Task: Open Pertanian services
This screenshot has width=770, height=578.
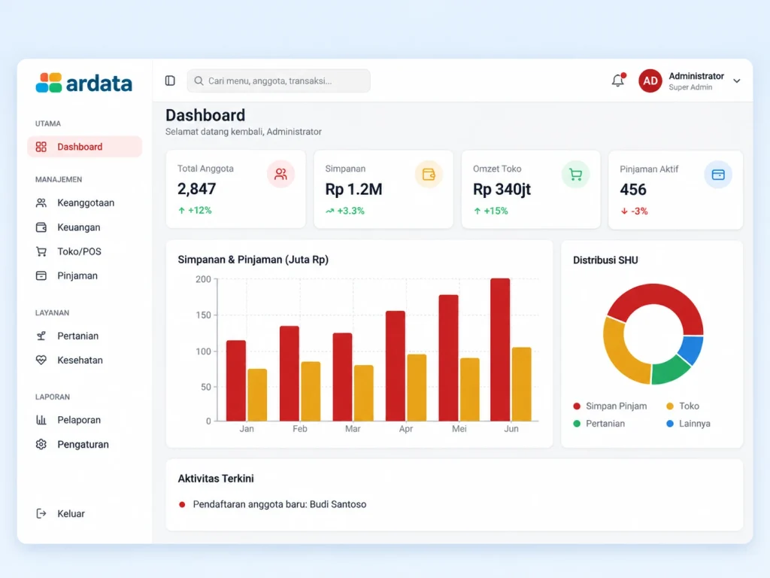Action: pos(84,336)
